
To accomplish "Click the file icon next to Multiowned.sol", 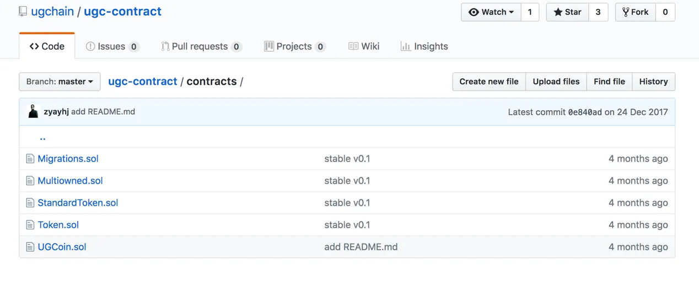I will click(x=30, y=181).
